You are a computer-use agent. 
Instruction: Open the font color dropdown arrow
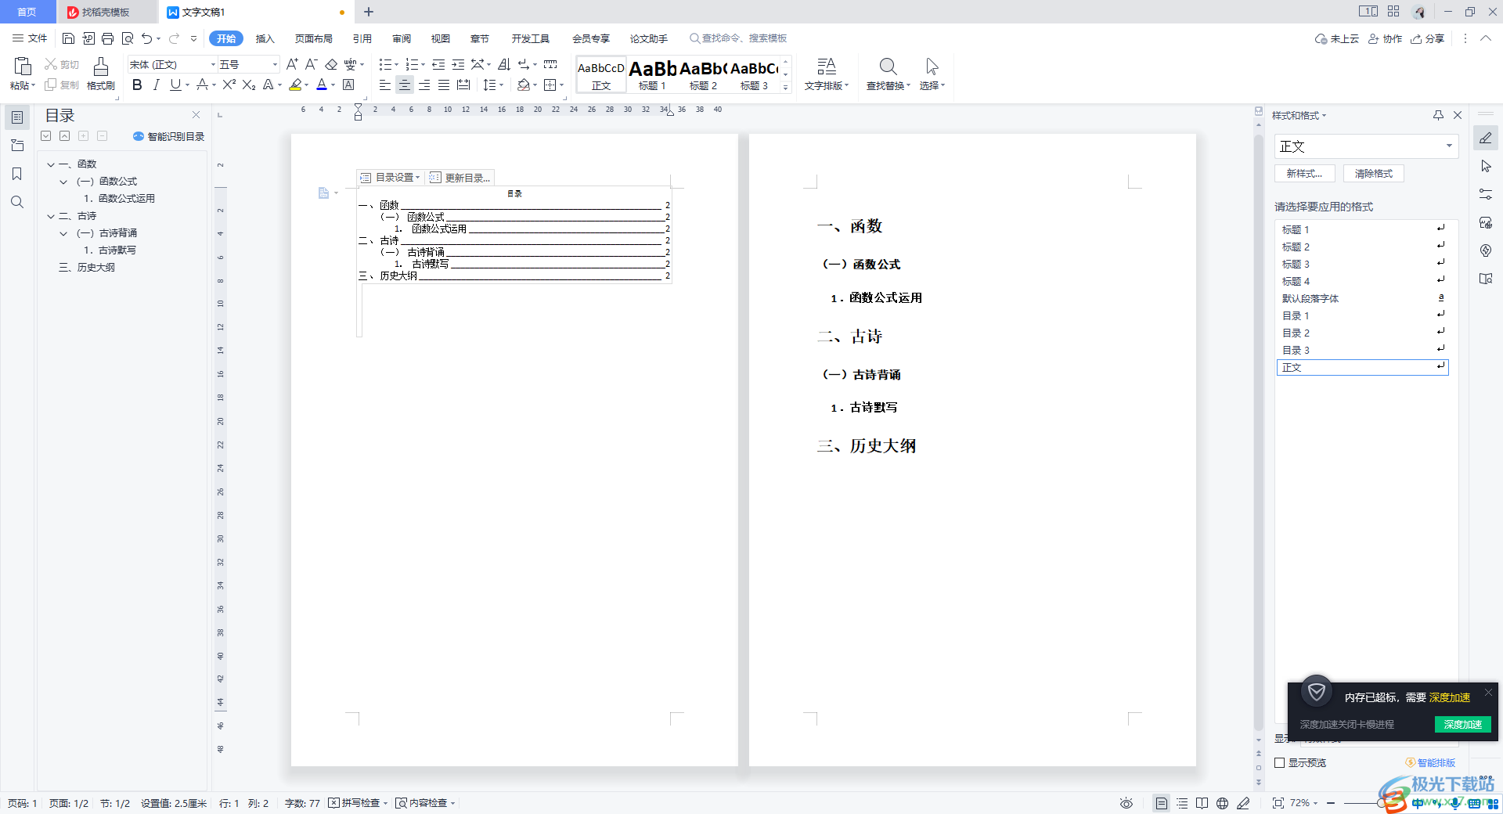click(x=333, y=85)
